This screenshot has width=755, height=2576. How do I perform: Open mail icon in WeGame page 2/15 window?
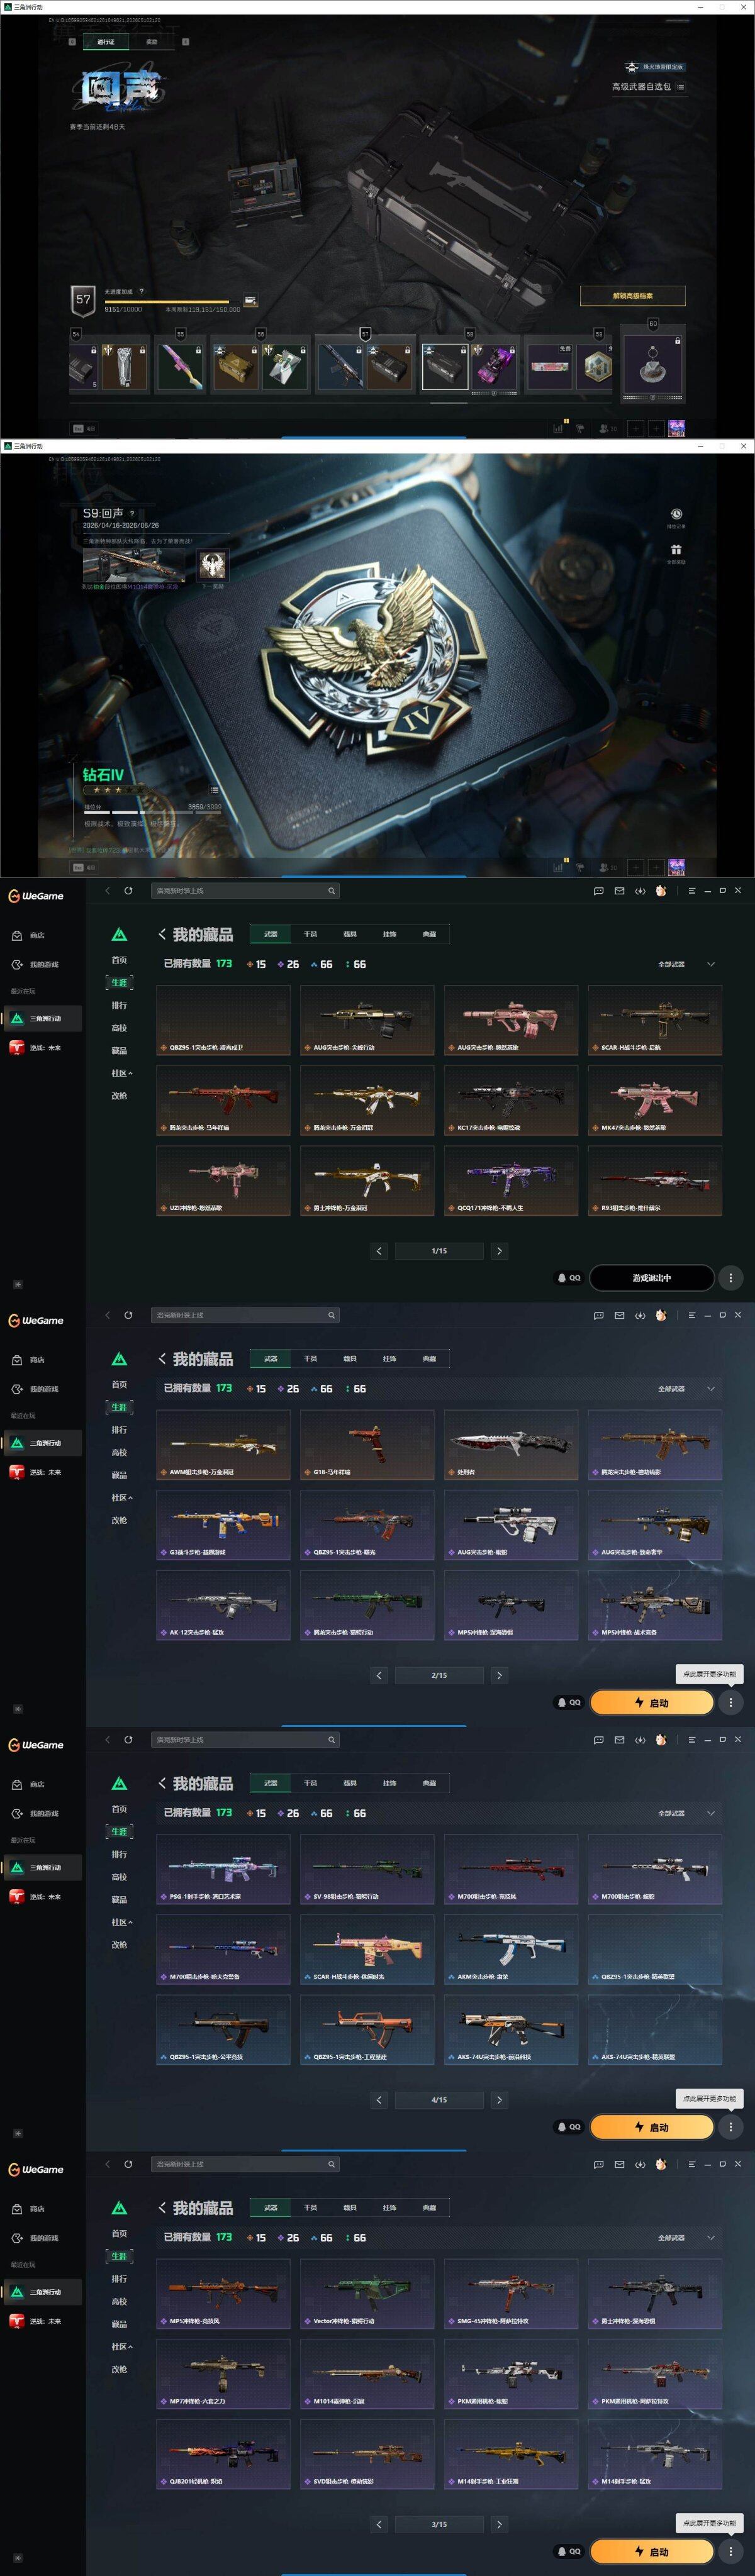coord(619,1315)
